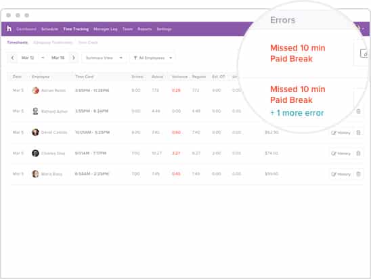
Task: Show the '+ 1 more error' link
Action: click(297, 113)
